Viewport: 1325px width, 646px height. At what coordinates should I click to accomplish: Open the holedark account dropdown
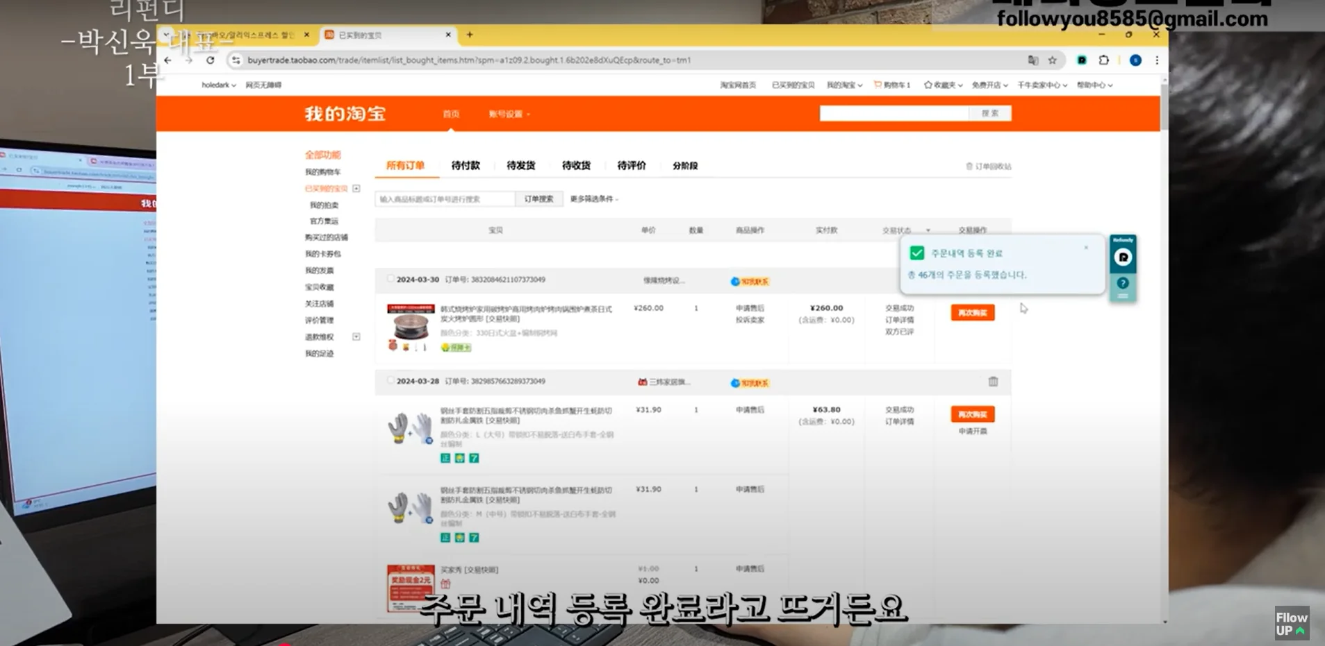point(218,85)
